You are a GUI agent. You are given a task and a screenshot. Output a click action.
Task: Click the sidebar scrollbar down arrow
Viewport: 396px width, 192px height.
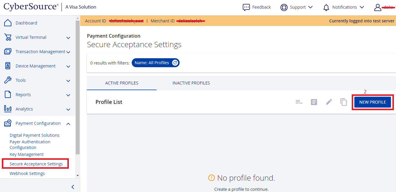click(78, 176)
